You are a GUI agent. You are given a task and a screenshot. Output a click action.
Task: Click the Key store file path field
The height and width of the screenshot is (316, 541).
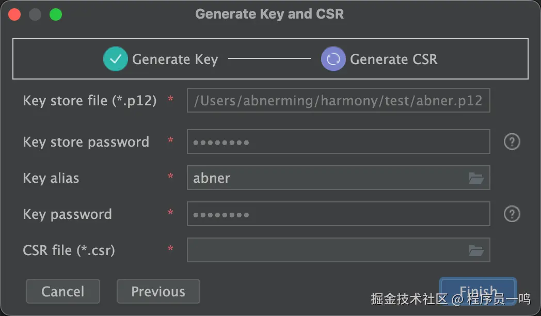[338, 101]
